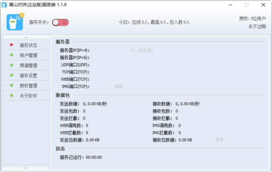272x172 pixels.
Task: Click the 服务器 section heading
Action: 63,42
